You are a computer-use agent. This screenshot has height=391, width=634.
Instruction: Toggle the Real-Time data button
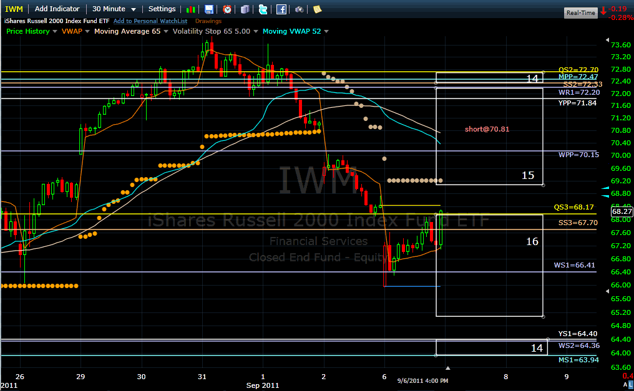580,12
